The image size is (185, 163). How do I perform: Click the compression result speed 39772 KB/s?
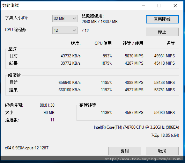click(x=71, y=63)
